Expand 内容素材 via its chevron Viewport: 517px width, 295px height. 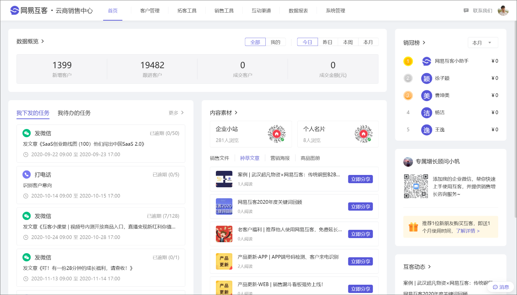tap(236, 113)
